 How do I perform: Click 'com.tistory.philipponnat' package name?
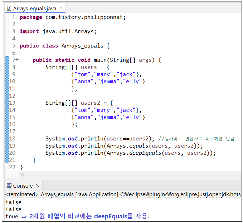point(84,17)
